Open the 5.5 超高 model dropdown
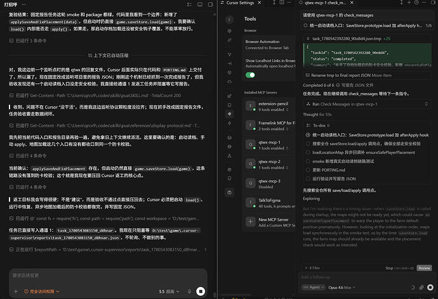Image resolution: width=438 pixels, height=299 pixels. tap(169, 291)
